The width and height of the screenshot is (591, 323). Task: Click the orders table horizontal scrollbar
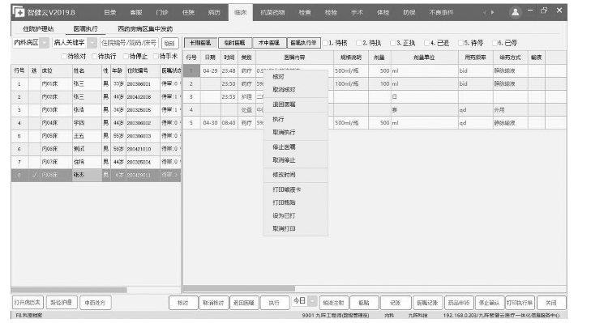point(239,289)
